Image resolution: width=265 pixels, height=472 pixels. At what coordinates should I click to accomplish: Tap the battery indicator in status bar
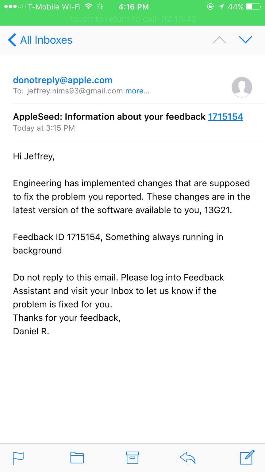tap(253, 7)
